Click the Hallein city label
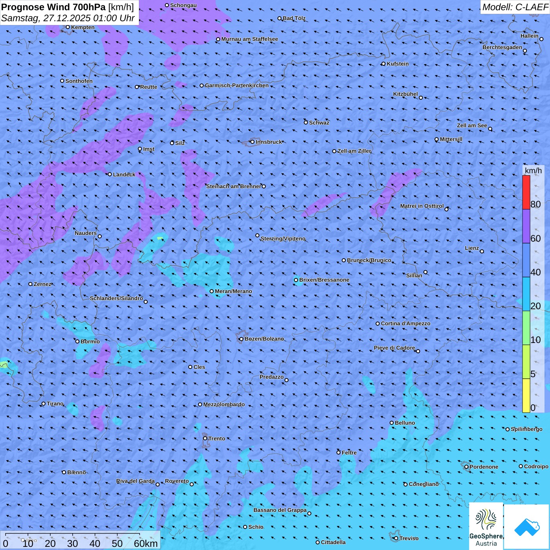Viewport: 550px width, 550px height. click(530, 36)
